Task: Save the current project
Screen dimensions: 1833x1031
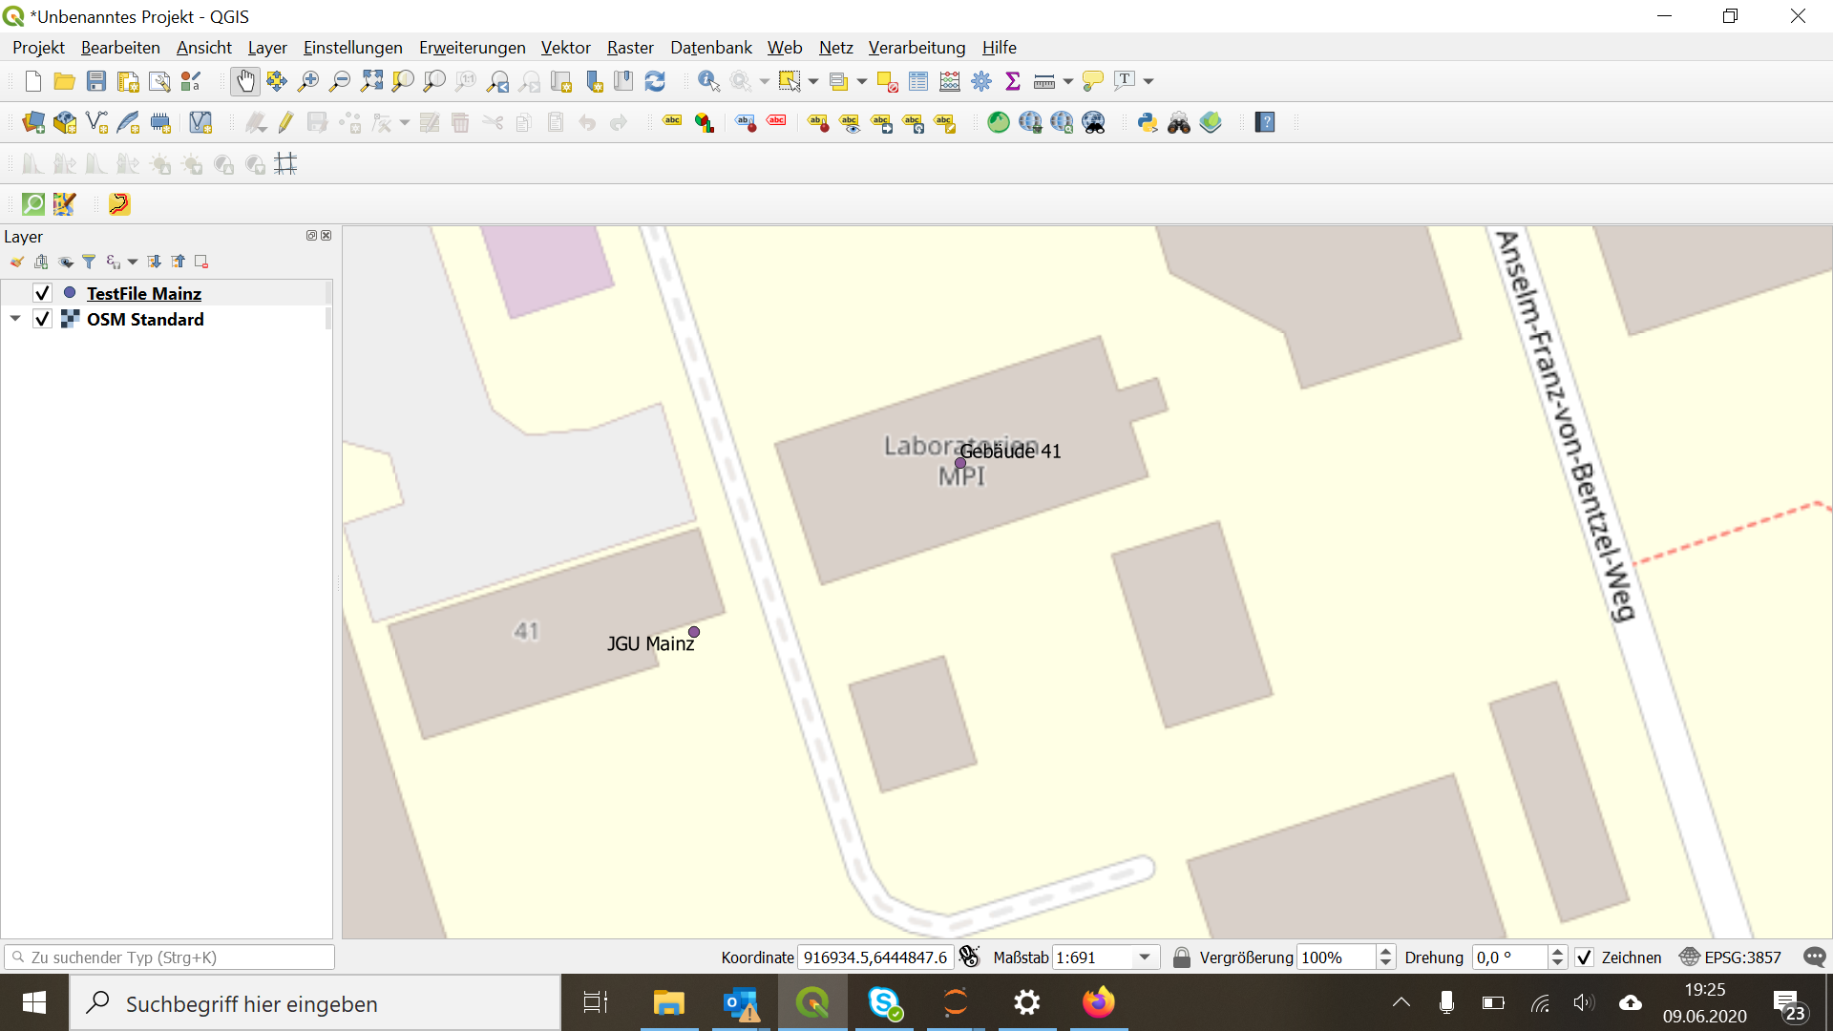Action: tap(96, 81)
